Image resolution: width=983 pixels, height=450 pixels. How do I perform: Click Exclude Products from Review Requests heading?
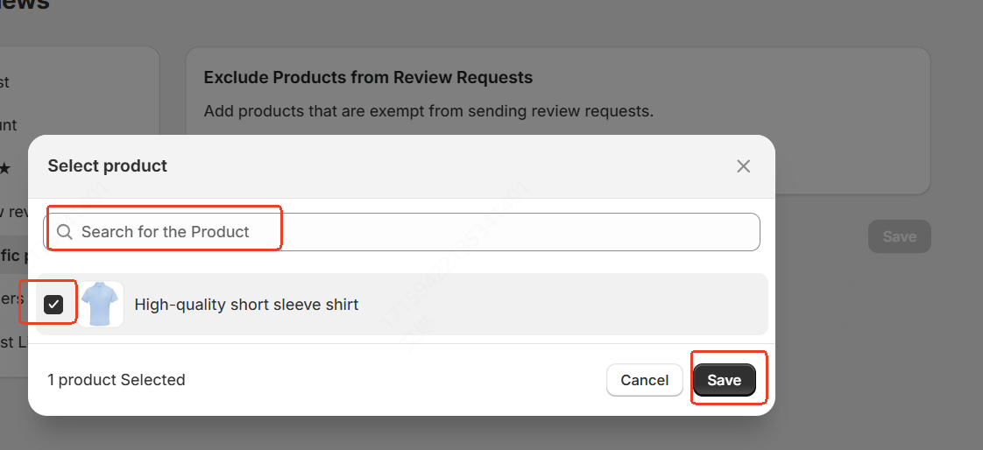[368, 78]
